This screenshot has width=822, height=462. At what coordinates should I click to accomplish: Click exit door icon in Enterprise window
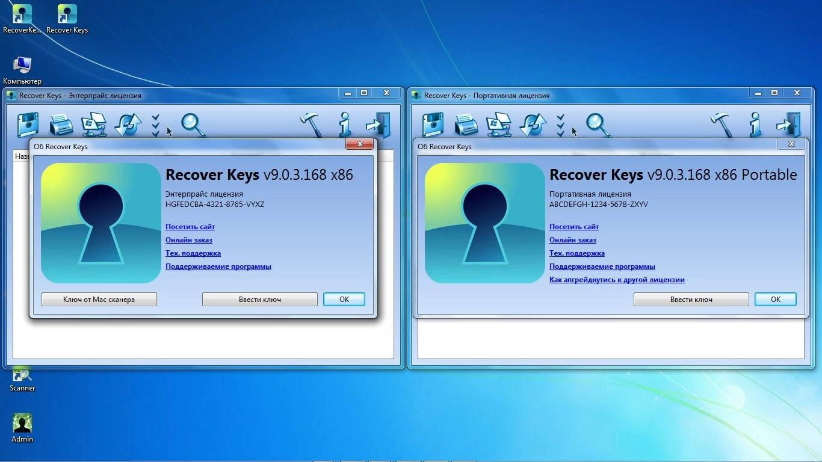tap(379, 125)
